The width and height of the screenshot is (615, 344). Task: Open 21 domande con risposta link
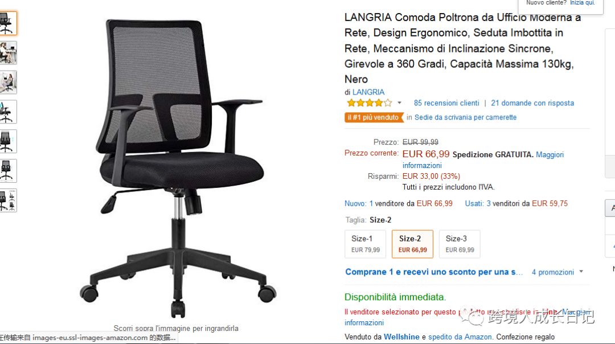click(532, 103)
